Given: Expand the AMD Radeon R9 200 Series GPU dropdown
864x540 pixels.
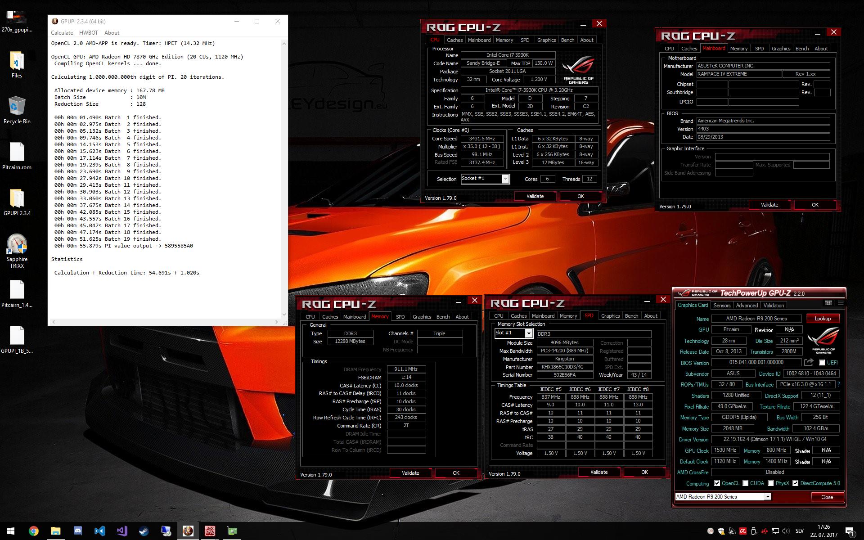Looking at the screenshot, I should (767, 497).
